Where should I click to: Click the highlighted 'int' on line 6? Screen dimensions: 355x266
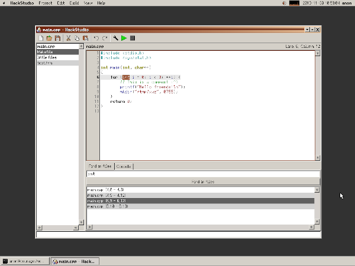pos(126,77)
